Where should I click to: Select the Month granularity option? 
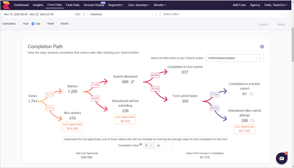58,24
